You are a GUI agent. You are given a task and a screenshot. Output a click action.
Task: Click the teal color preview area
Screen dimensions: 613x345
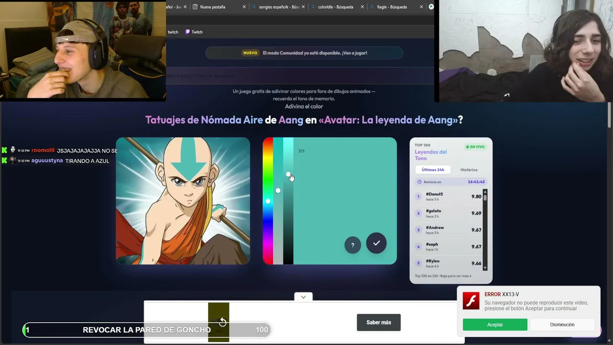[x=345, y=201]
